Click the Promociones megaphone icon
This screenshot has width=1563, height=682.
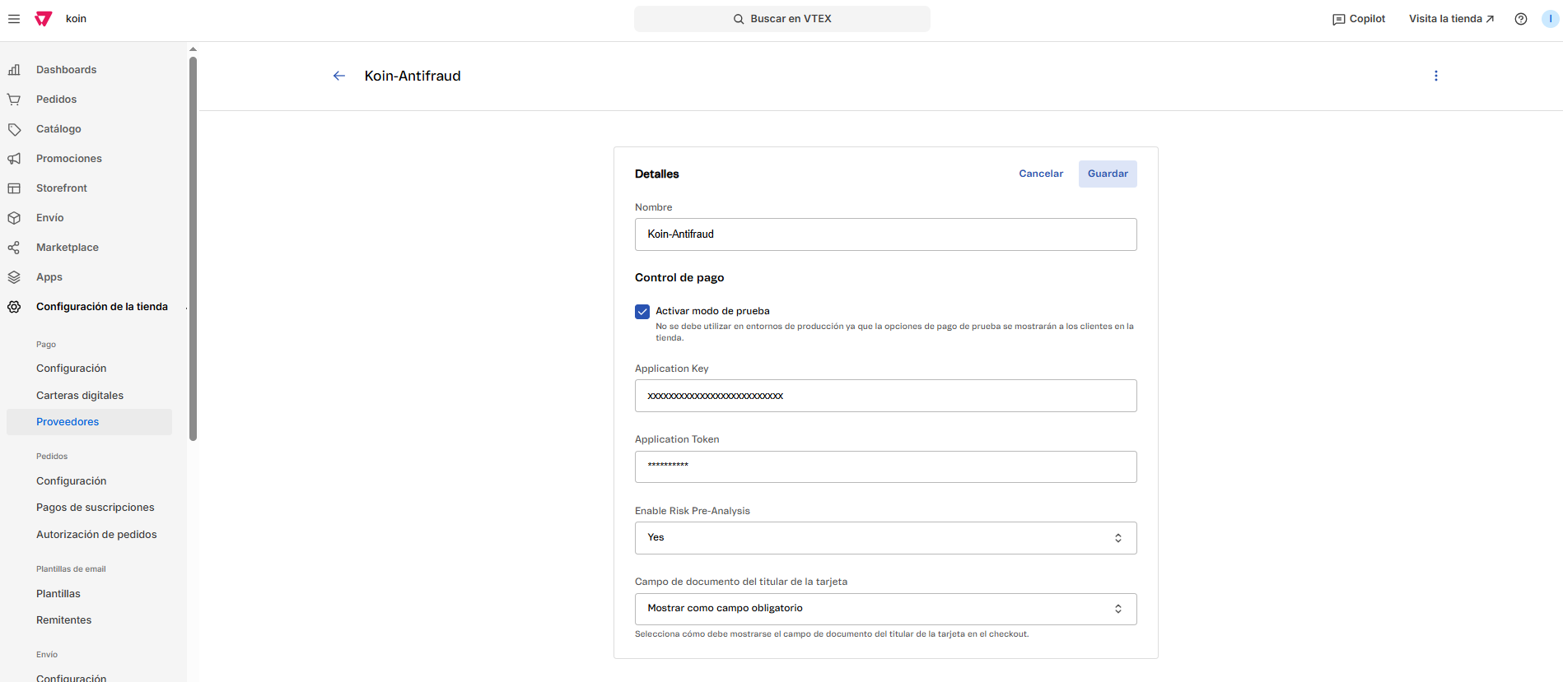coord(14,159)
